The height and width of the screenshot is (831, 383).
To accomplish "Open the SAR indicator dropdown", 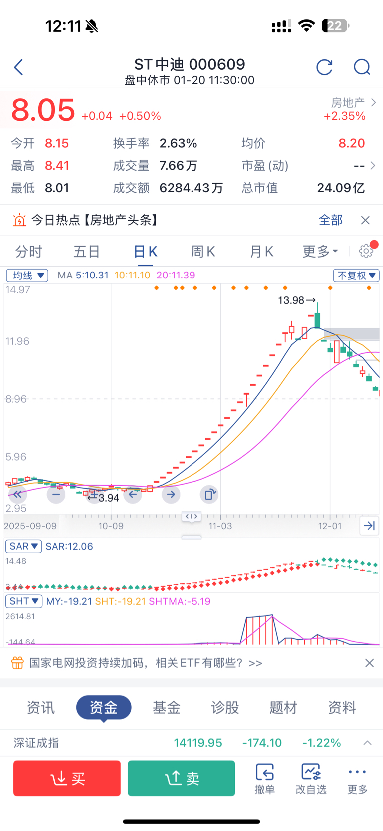I will pos(23,546).
